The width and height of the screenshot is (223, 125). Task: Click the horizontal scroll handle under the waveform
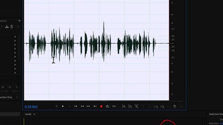pos(105,101)
